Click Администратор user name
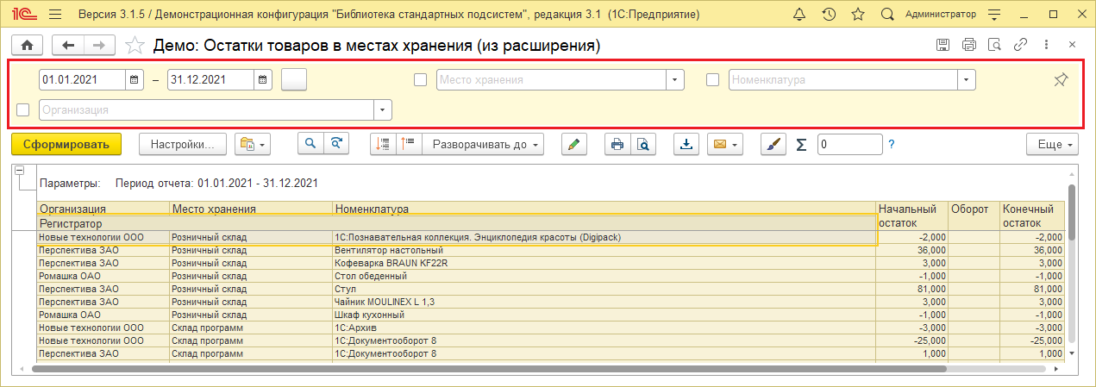 point(943,16)
